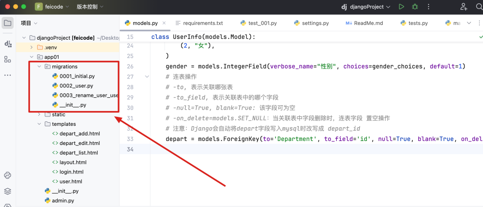Click the depart ForeignKey code line
This screenshot has width=483, height=207.
tap(324, 139)
